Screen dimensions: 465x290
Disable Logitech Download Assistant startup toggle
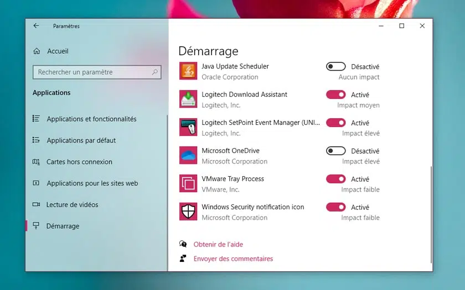click(x=335, y=94)
